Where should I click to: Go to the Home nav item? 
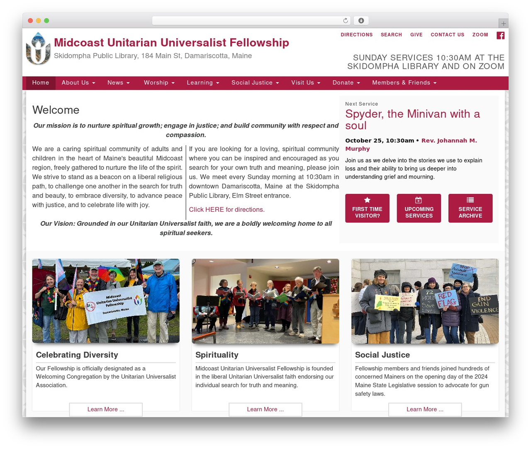point(41,83)
